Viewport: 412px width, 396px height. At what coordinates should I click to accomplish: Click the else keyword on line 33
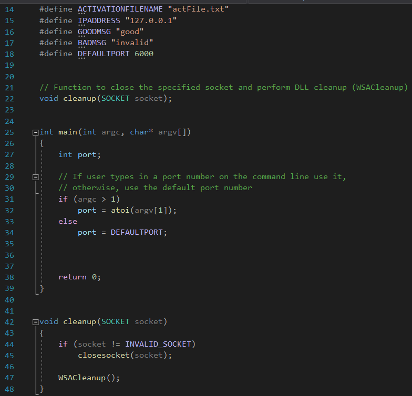(x=67, y=222)
